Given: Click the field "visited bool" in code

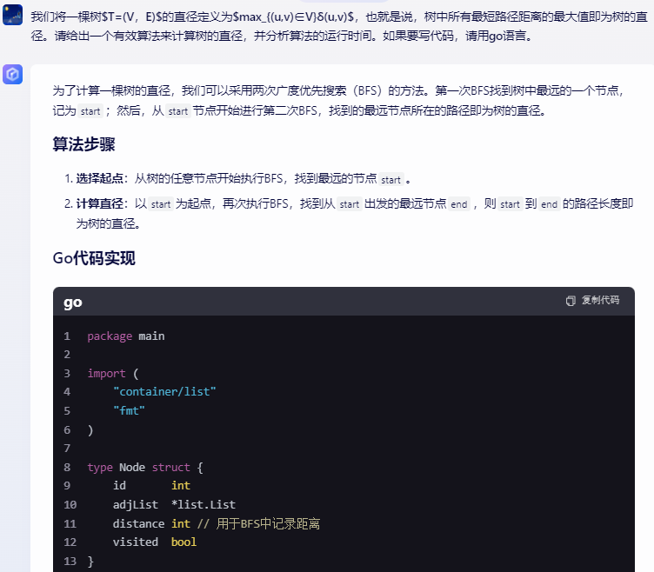Looking at the screenshot, I should click(x=155, y=542).
